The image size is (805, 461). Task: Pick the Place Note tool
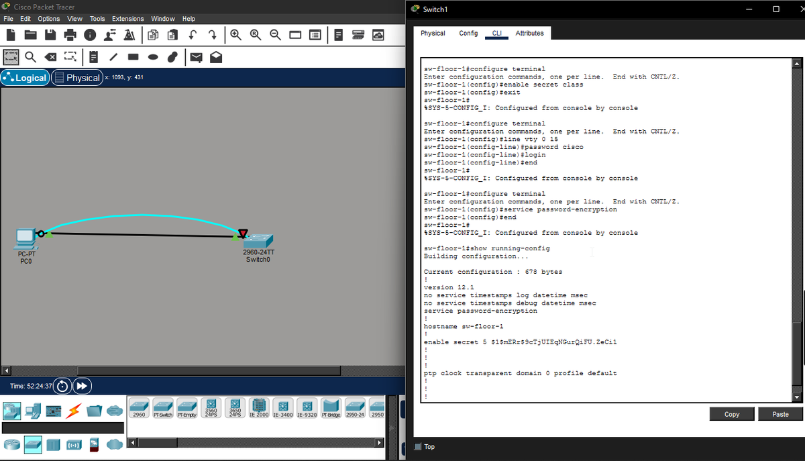[94, 57]
